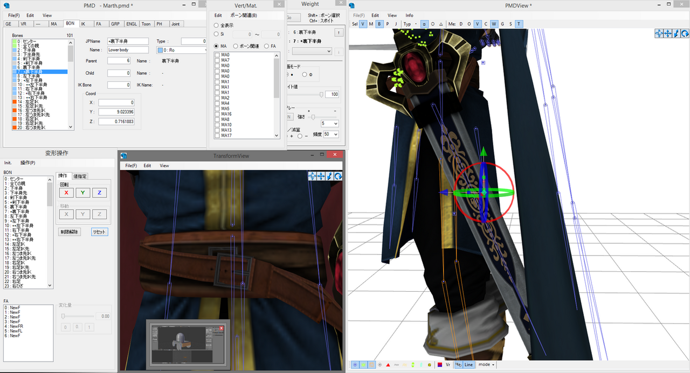690x373 pixels.
Task: Click the green Y rotation button
Action: coord(82,193)
